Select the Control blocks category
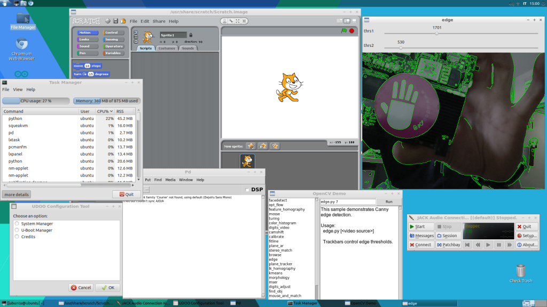547x307 pixels. pos(114,33)
